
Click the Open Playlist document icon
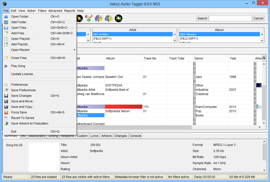(x=6, y=39)
